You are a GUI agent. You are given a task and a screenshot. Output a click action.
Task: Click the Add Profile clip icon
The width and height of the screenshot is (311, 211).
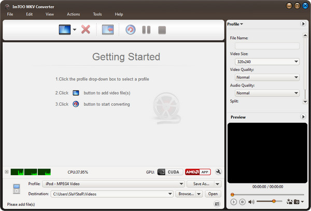coord(108,30)
